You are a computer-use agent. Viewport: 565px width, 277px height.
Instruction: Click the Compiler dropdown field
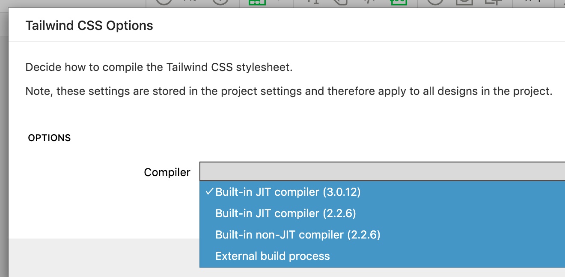pyautogui.click(x=382, y=171)
